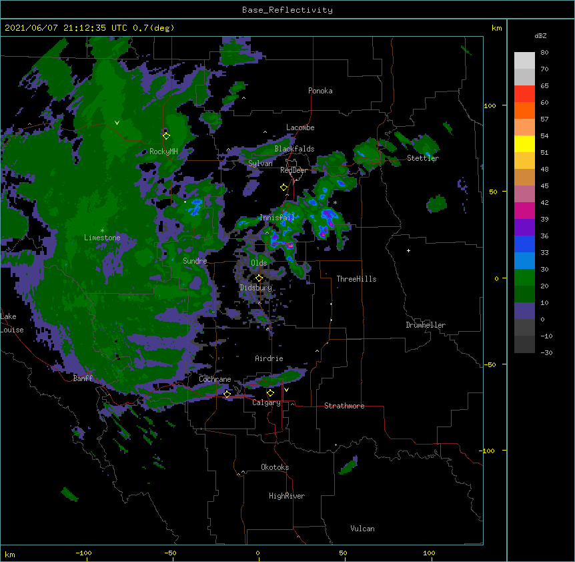Click the asterisk marker above Limestone
This screenshot has width=575, height=562.
tap(102, 231)
